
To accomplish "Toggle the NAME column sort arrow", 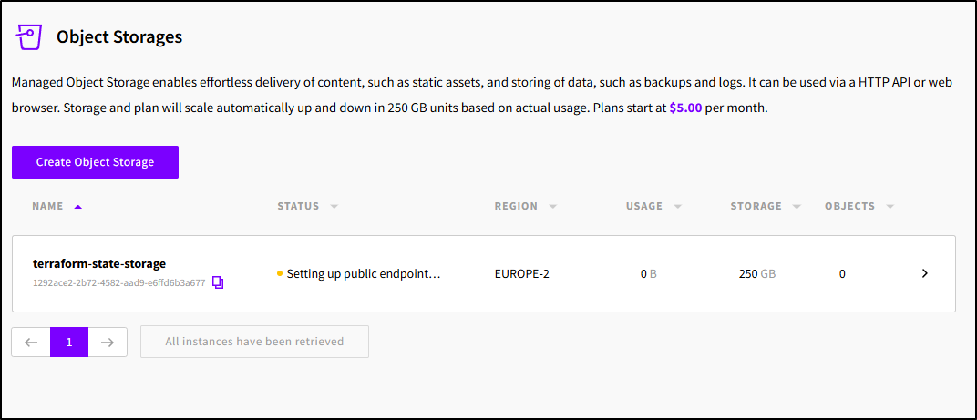I will (77, 207).
